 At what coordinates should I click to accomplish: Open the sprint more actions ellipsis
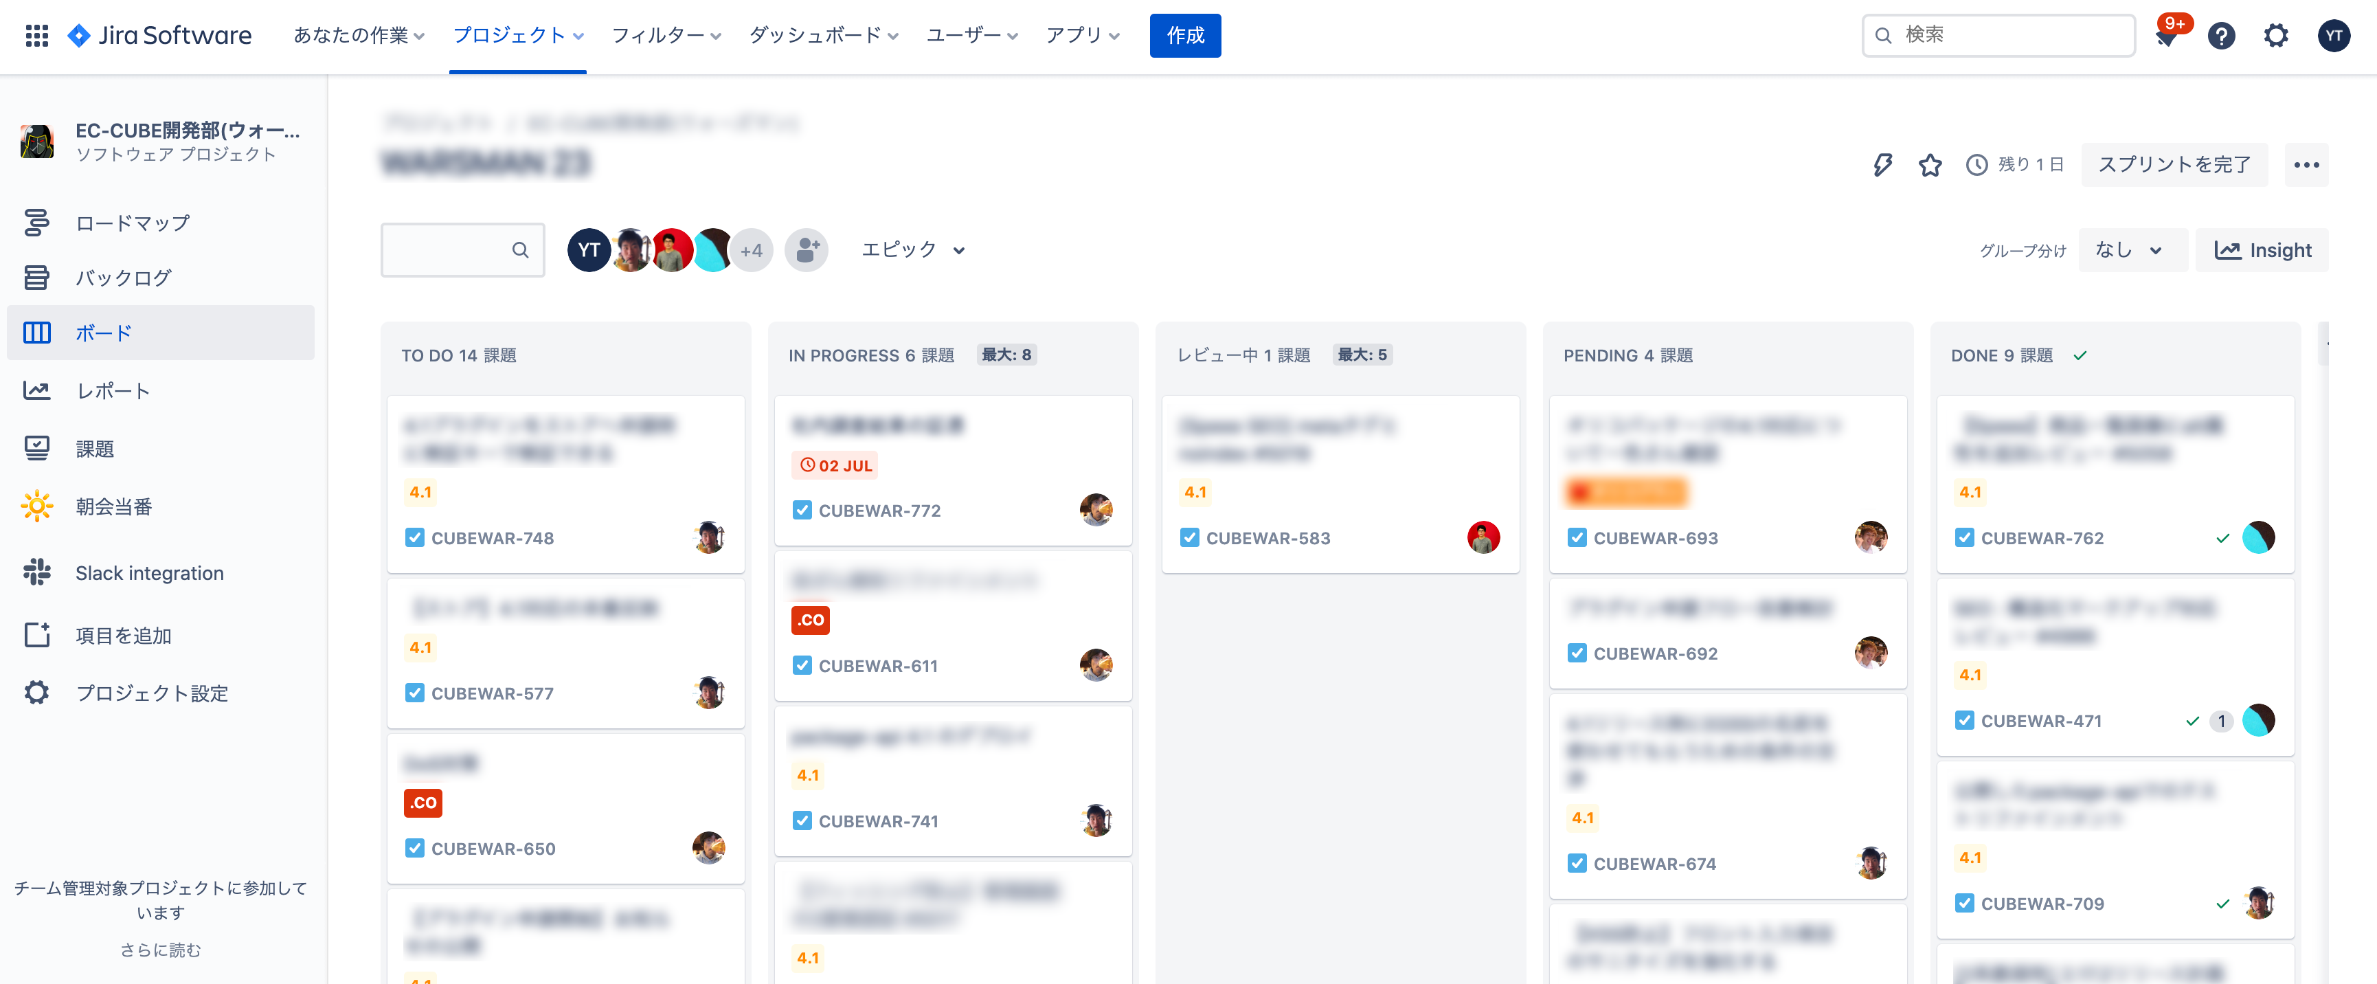click(x=2306, y=165)
